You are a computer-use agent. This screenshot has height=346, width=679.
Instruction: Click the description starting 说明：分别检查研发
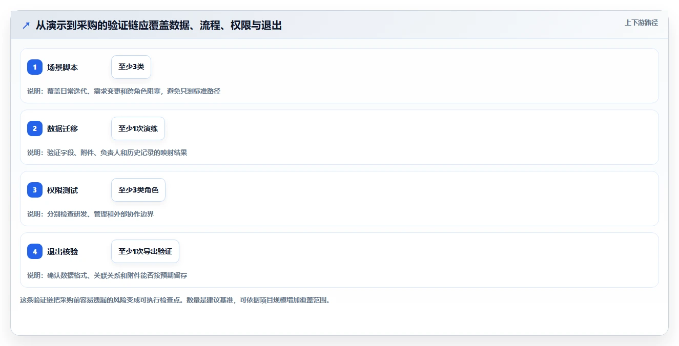[x=90, y=214]
